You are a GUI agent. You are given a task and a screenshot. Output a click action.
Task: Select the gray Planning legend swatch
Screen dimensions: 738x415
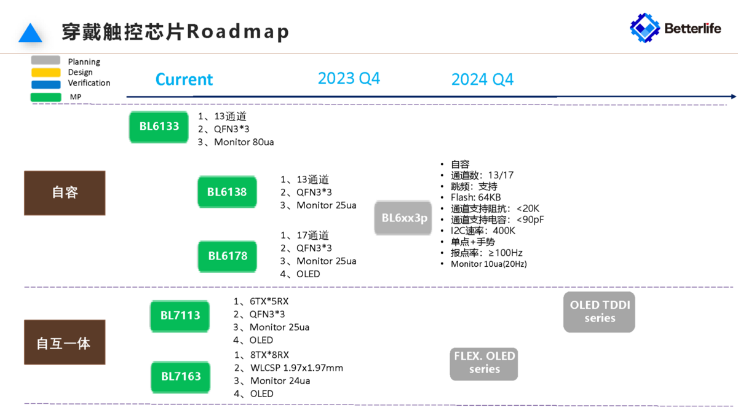point(46,60)
